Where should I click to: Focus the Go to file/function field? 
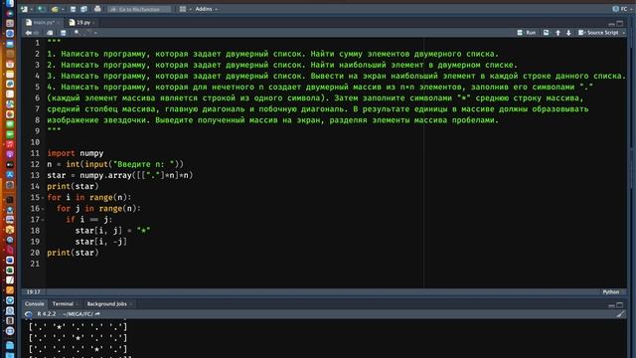[x=139, y=9]
